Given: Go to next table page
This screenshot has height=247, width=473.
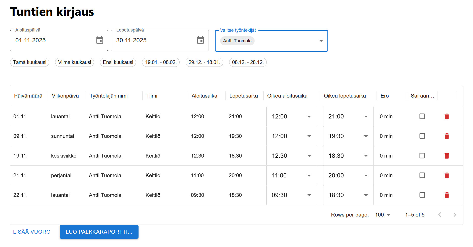Looking at the screenshot, I should [455, 215].
